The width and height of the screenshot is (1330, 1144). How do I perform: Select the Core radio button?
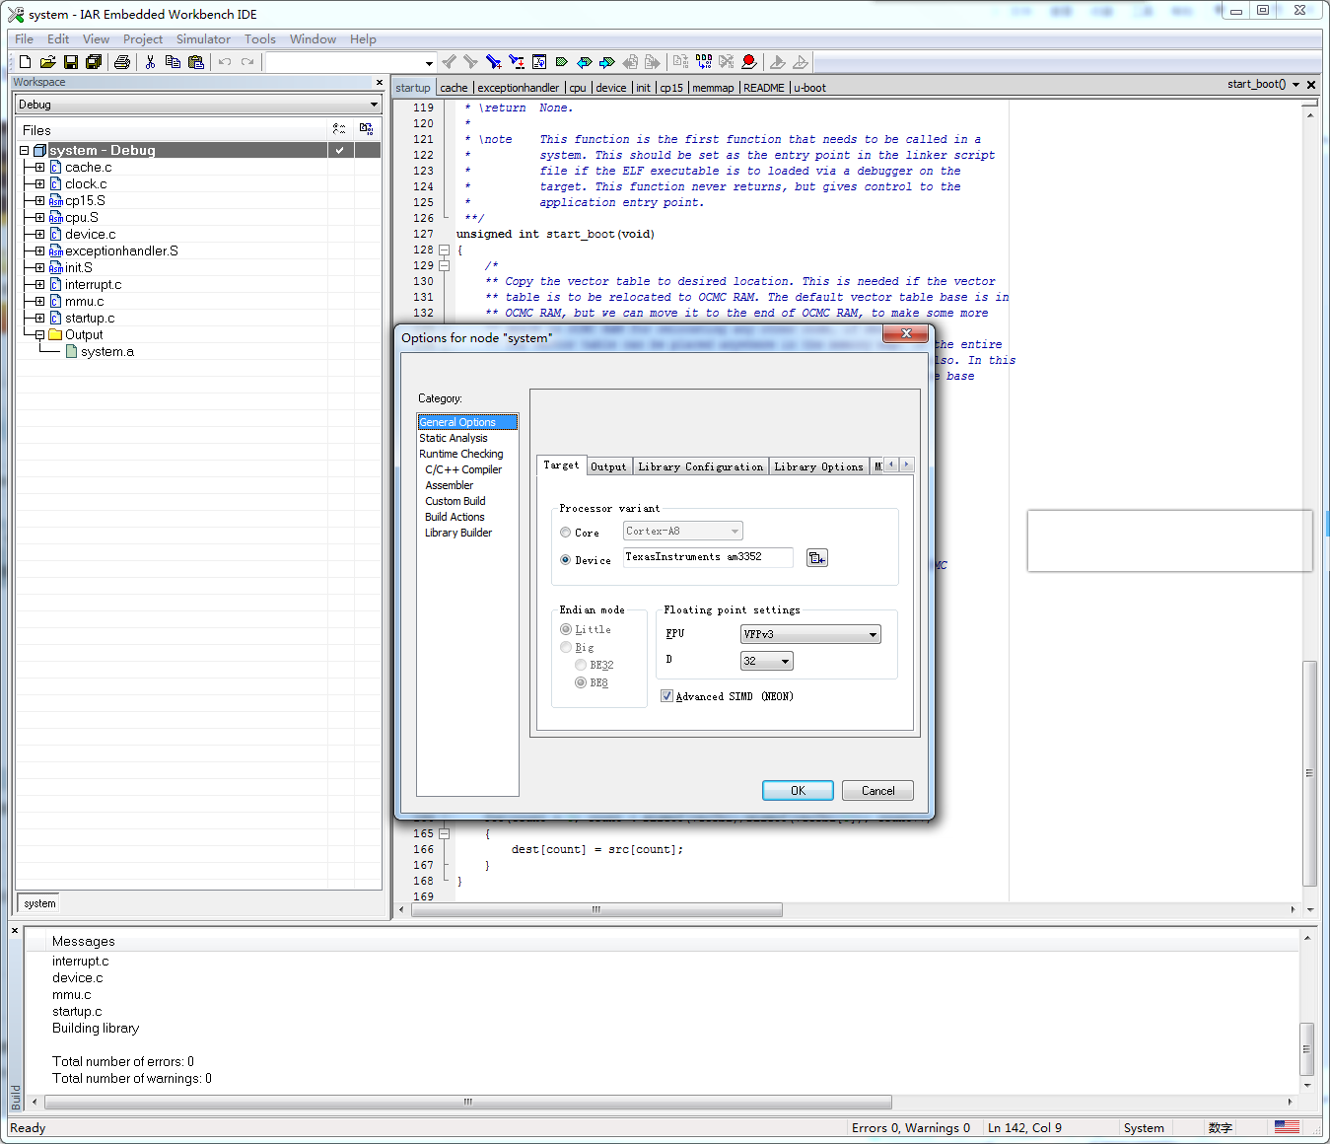[566, 533]
